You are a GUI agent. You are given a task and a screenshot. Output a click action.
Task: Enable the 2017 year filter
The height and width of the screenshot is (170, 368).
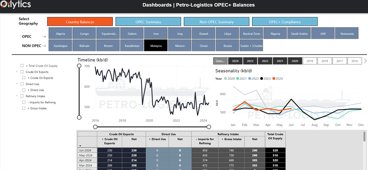pyautogui.click(x=340, y=61)
